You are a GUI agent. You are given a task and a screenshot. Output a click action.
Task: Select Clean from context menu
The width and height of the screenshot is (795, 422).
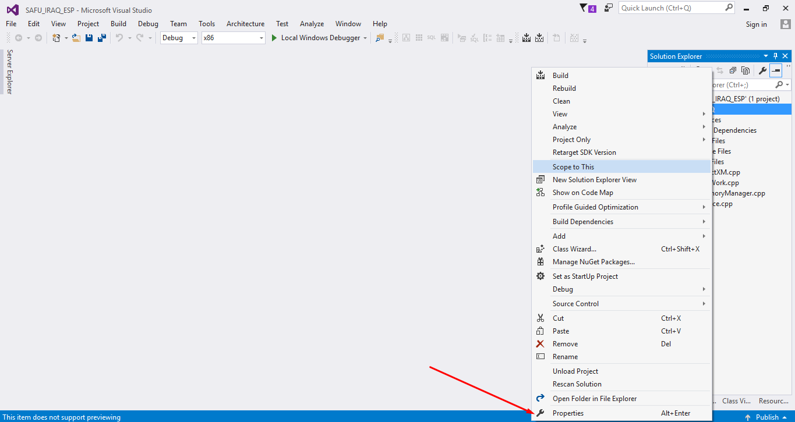pyautogui.click(x=621, y=101)
